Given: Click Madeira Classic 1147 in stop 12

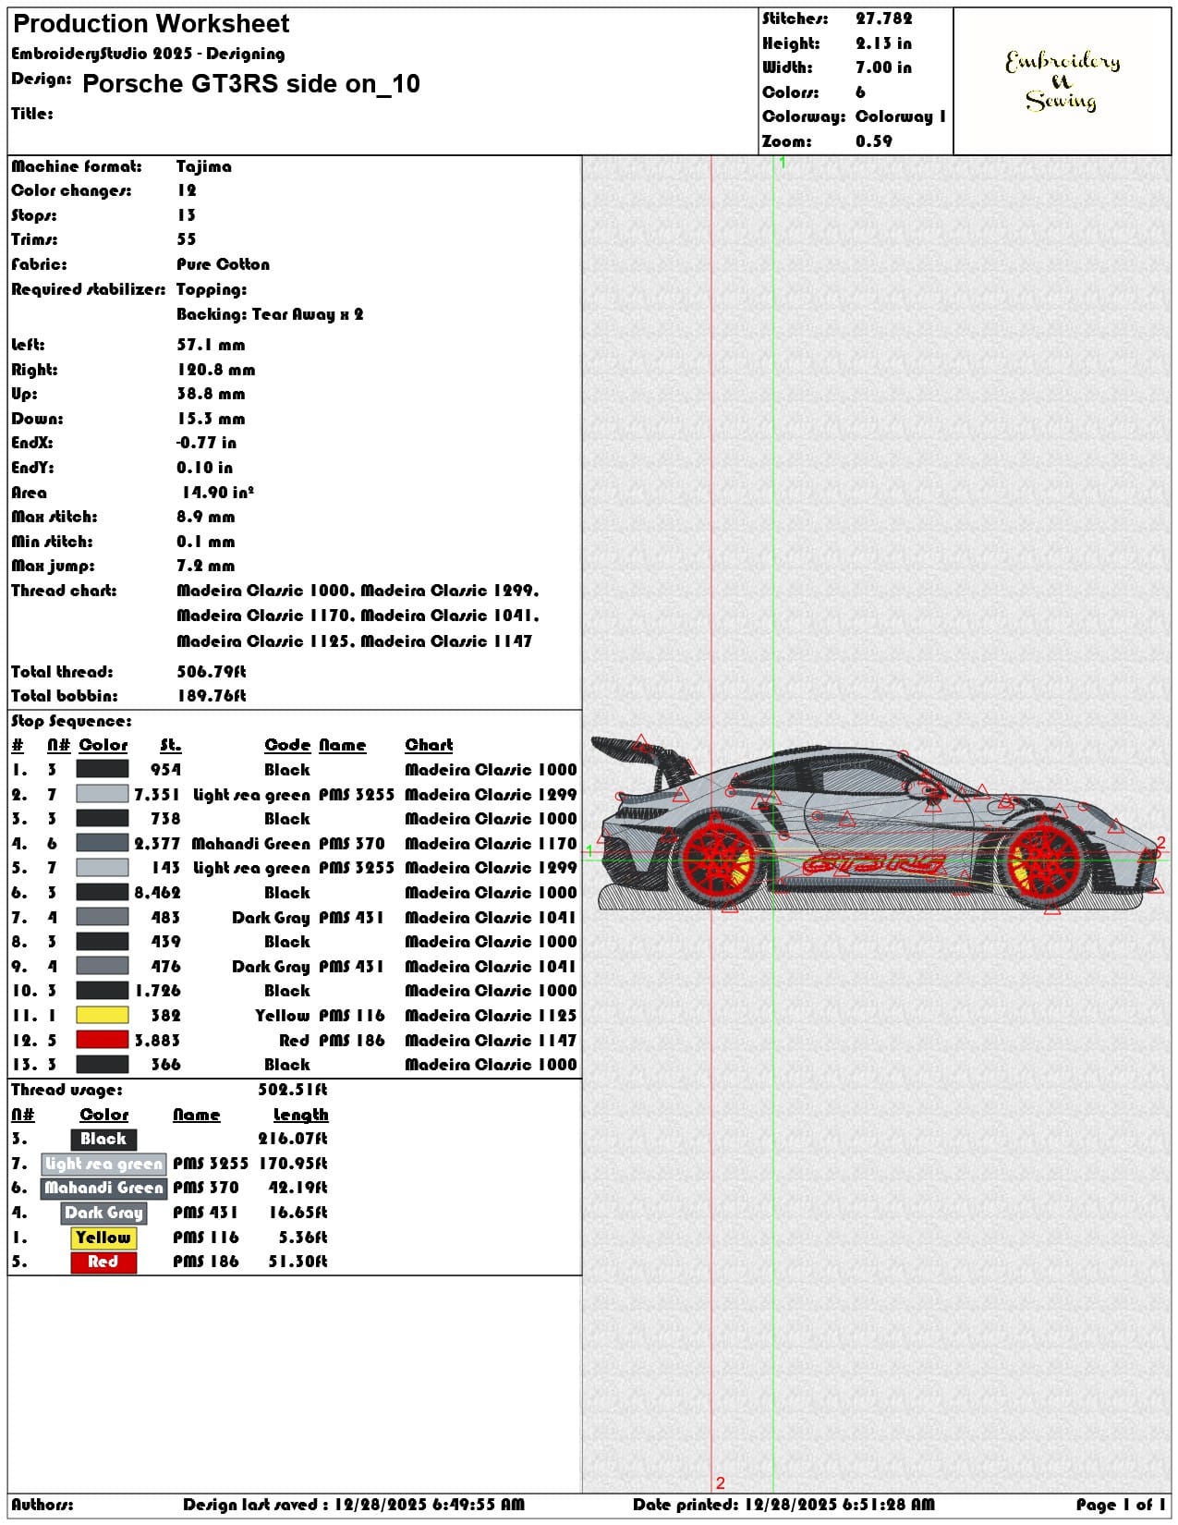Looking at the screenshot, I should click(491, 1041).
